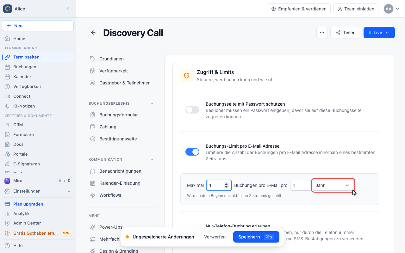405x253 pixels.
Task: Click the Teilen share button
Action: (346, 33)
